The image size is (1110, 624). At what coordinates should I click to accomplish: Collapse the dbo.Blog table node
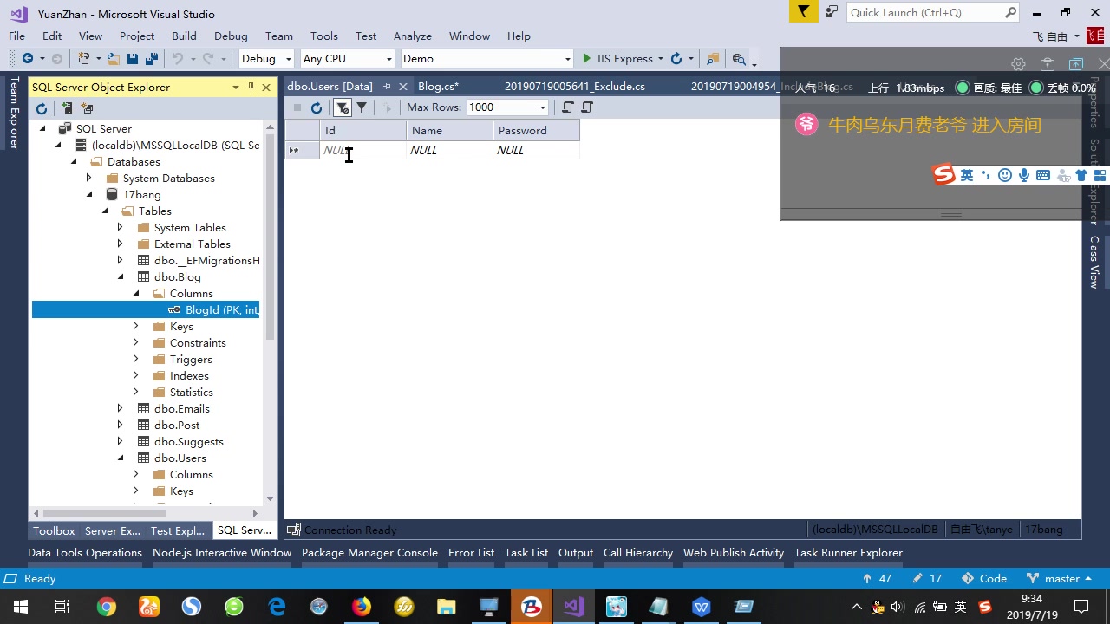click(121, 277)
